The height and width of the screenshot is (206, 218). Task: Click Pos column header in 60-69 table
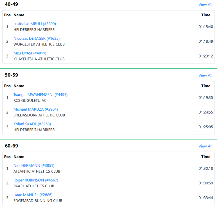(7, 156)
